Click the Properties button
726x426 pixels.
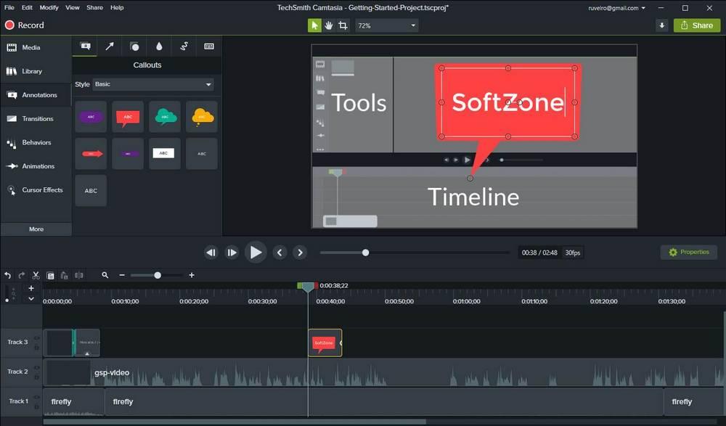(688, 252)
